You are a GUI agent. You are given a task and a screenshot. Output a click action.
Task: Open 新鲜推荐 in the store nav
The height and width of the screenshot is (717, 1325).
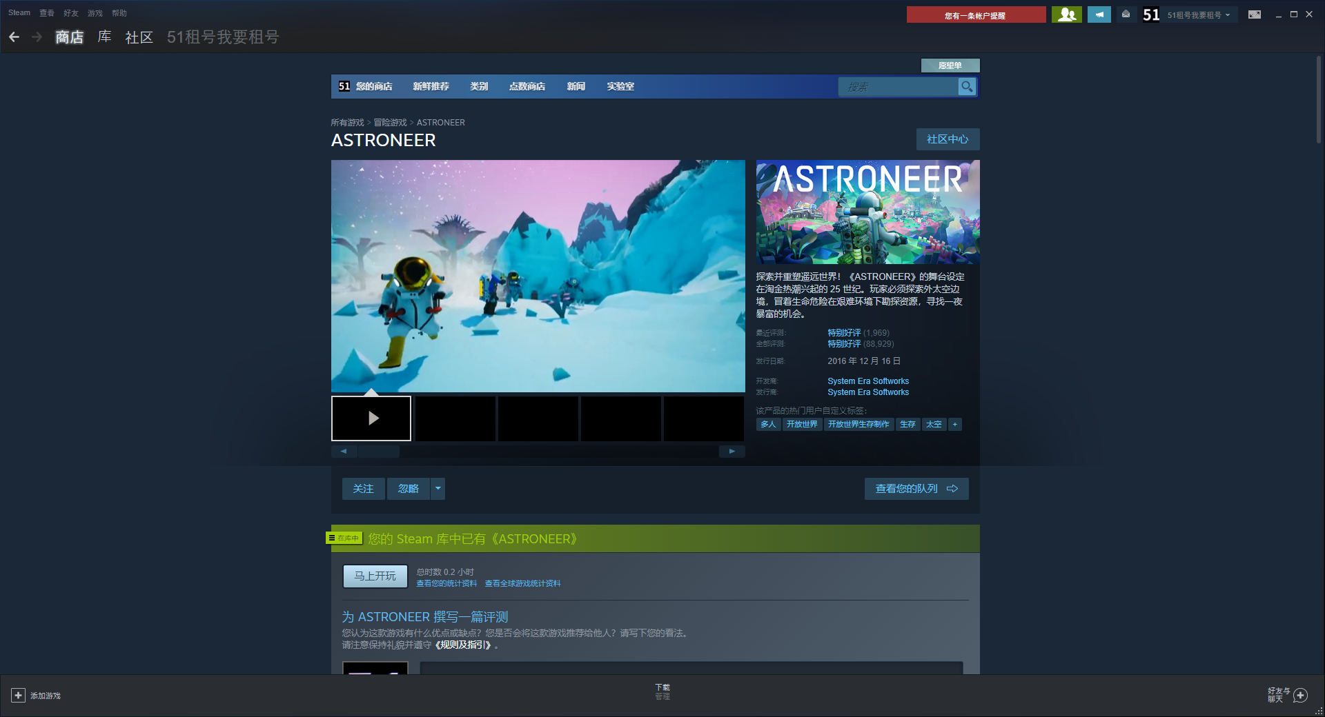pyautogui.click(x=431, y=86)
